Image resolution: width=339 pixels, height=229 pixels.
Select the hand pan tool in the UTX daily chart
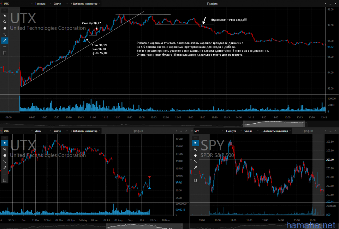pos(5,155)
